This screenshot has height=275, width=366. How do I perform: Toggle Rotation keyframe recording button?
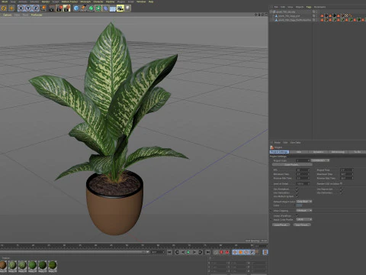point(246,252)
